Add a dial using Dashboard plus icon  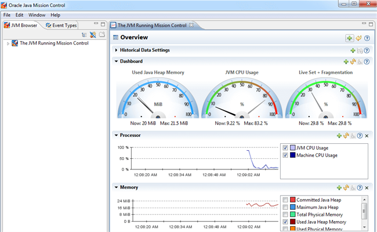point(346,61)
